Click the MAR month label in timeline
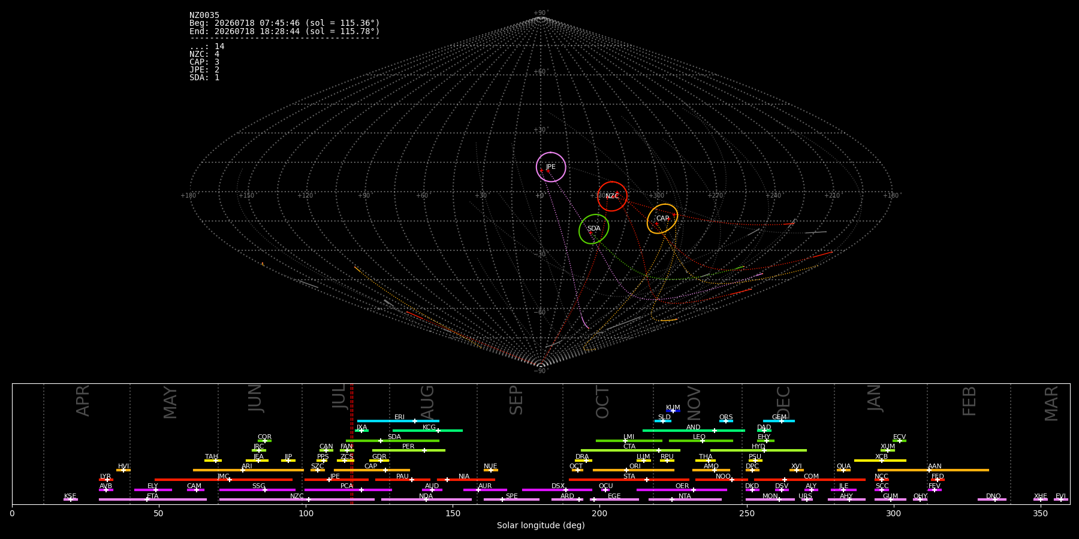Screen dimensions: 1079x539 pyautogui.click(x=1052, y=404)
